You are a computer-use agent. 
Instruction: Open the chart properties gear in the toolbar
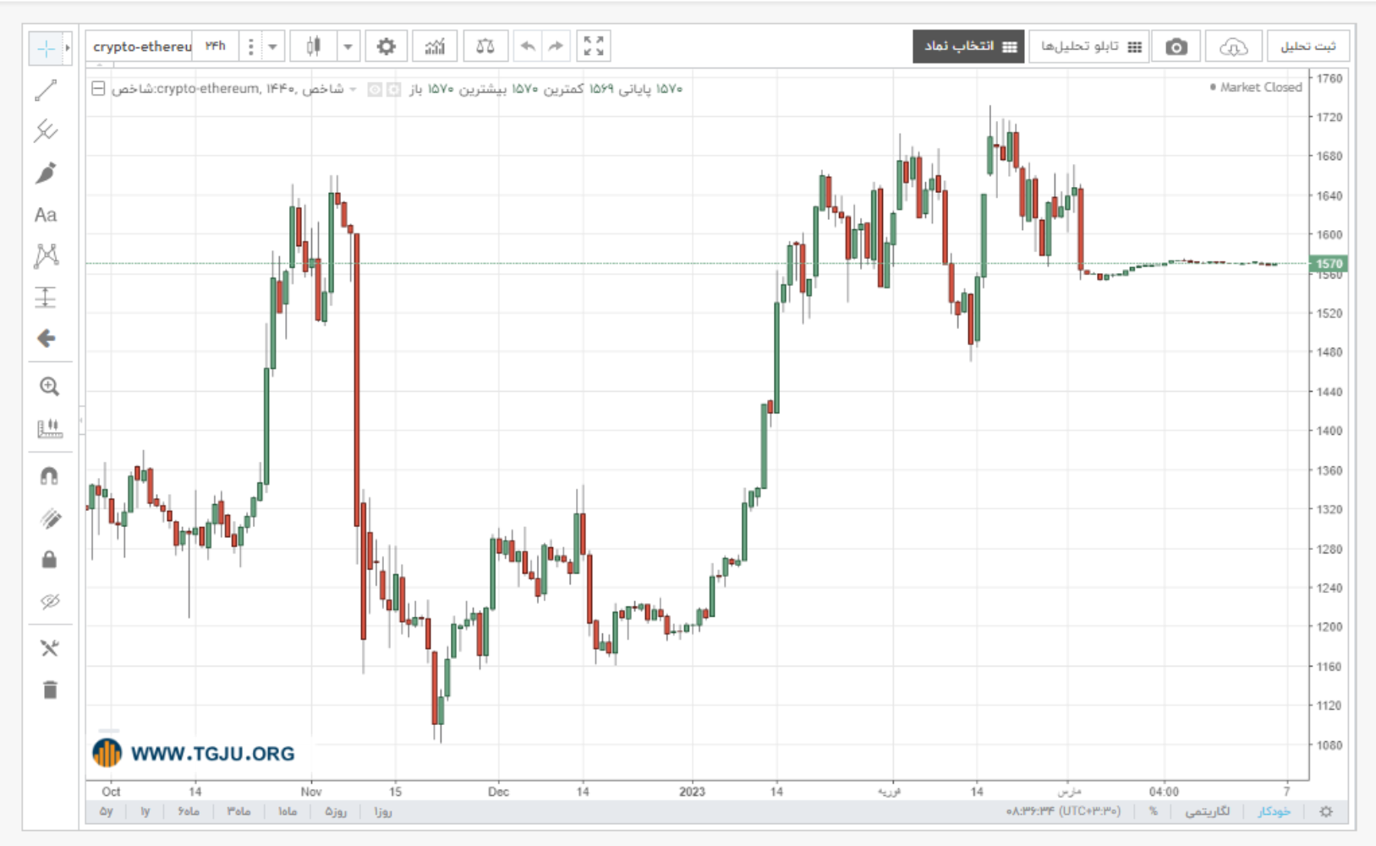(386, 47)
